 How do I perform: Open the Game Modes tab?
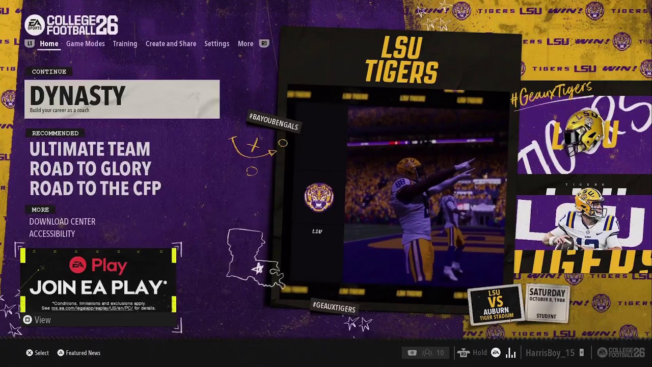[86, 44]
